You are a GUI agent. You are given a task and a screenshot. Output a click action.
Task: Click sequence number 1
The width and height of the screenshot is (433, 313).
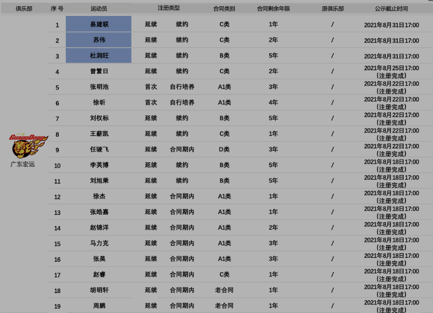[57, 25]
